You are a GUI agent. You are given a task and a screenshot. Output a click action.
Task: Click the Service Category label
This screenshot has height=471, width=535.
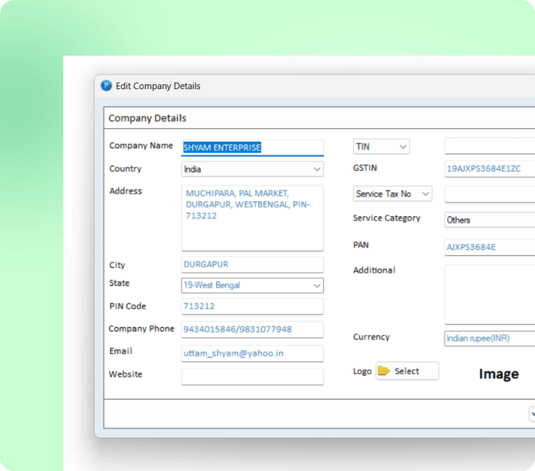click(x=387, y=218)
